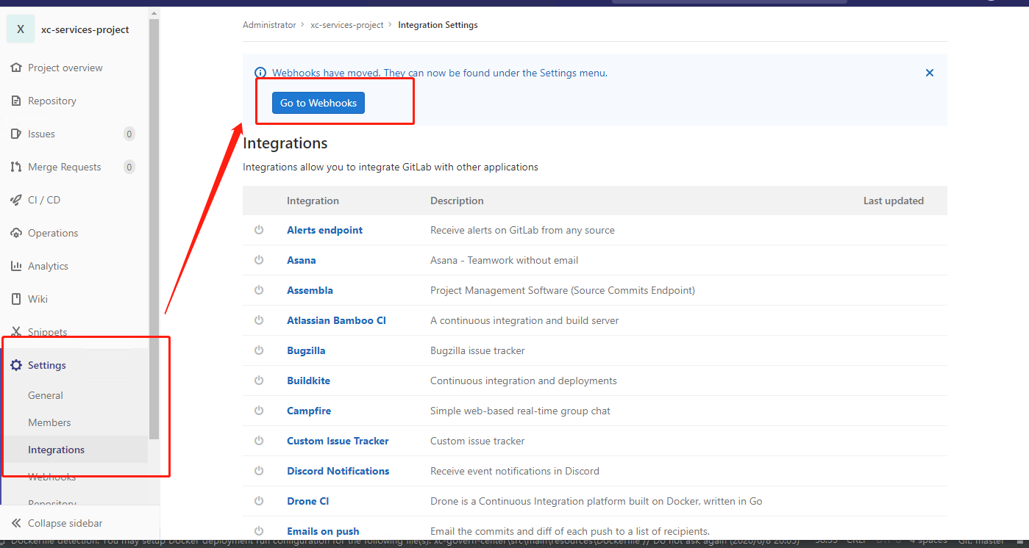Click the Snippets scissors icon
The height and width of the screenshot is (548, 1029).
[x=16, y=332]
